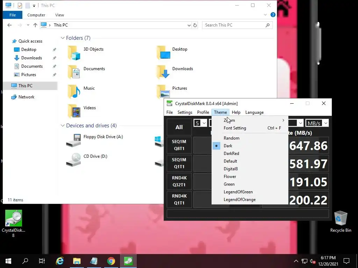Select the Dark theme radio item

tap(250, 146)
